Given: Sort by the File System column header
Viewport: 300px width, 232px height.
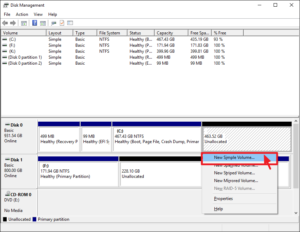Looking at the screenshot, I should (112, 33).
